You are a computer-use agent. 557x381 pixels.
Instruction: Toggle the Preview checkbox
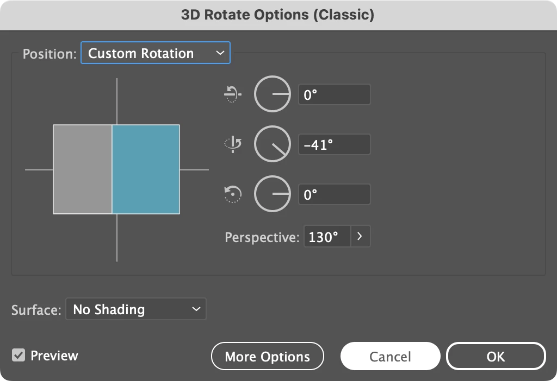tap(18, 355)
